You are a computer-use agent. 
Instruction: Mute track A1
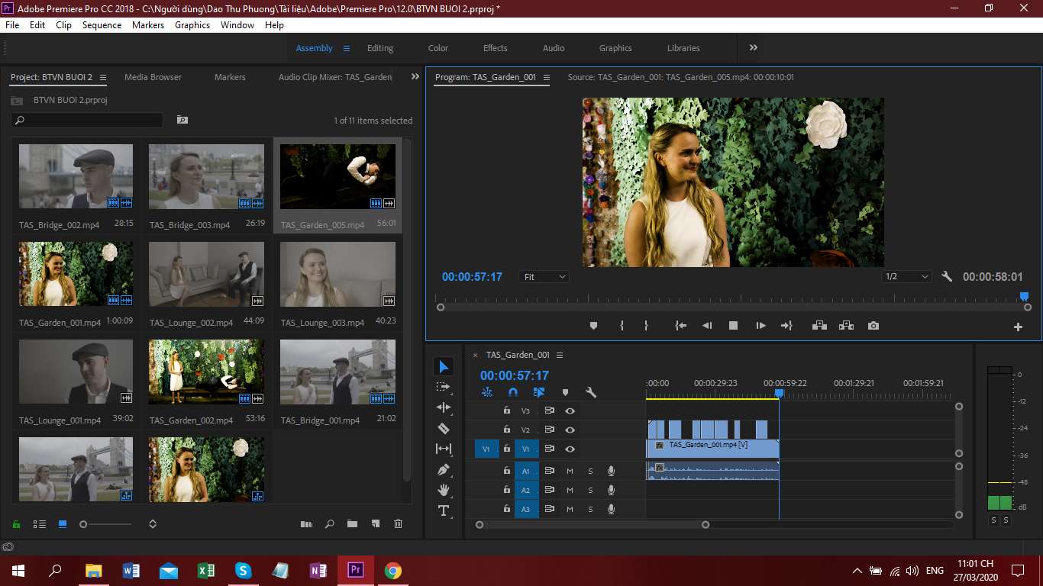click(x=570, y=471)
